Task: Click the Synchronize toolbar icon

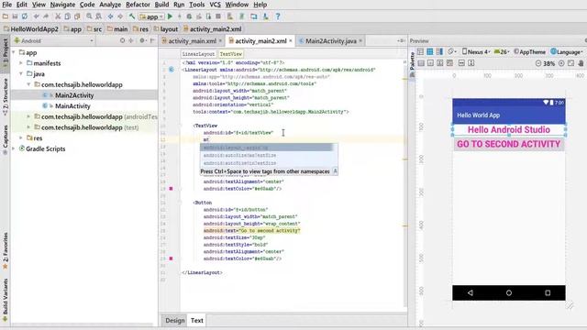Action: point(25,16)
